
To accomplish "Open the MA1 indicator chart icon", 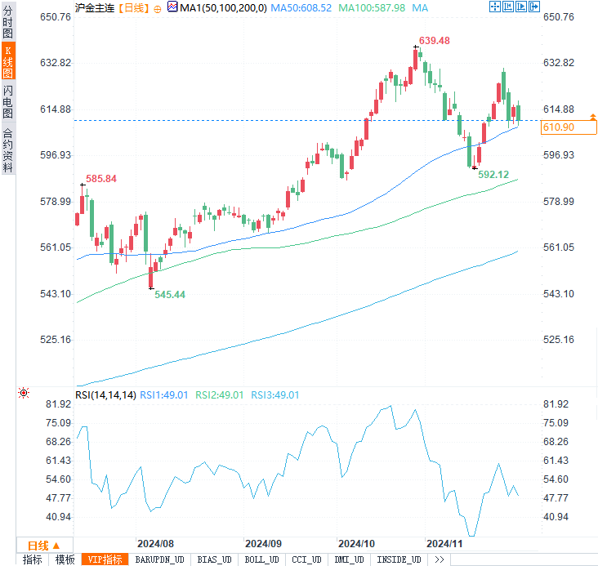I will [172, 7].
